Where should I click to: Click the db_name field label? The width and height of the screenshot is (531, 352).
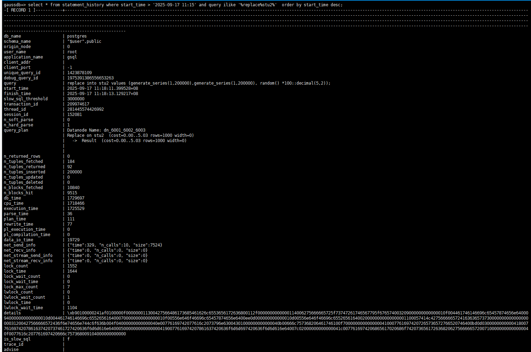(x=12, y=36)
